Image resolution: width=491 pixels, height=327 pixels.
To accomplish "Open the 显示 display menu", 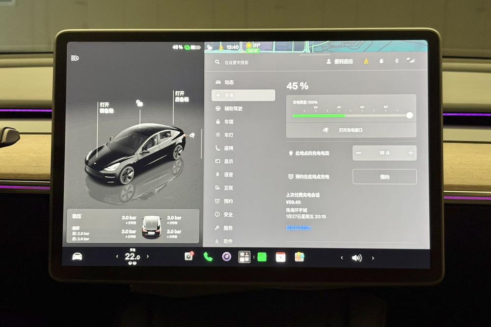I will tap(244, 161).
